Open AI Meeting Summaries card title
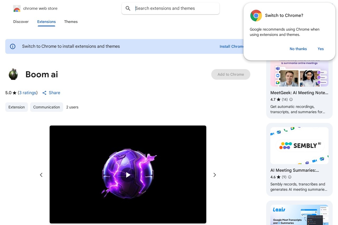Image resolution: width=338 pixels, height=225 pixels. 295,170
